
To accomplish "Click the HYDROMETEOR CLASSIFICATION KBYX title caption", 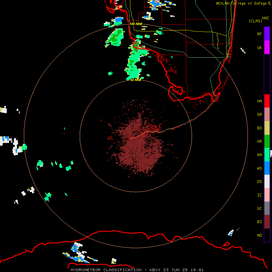I will tap(137, 270).
